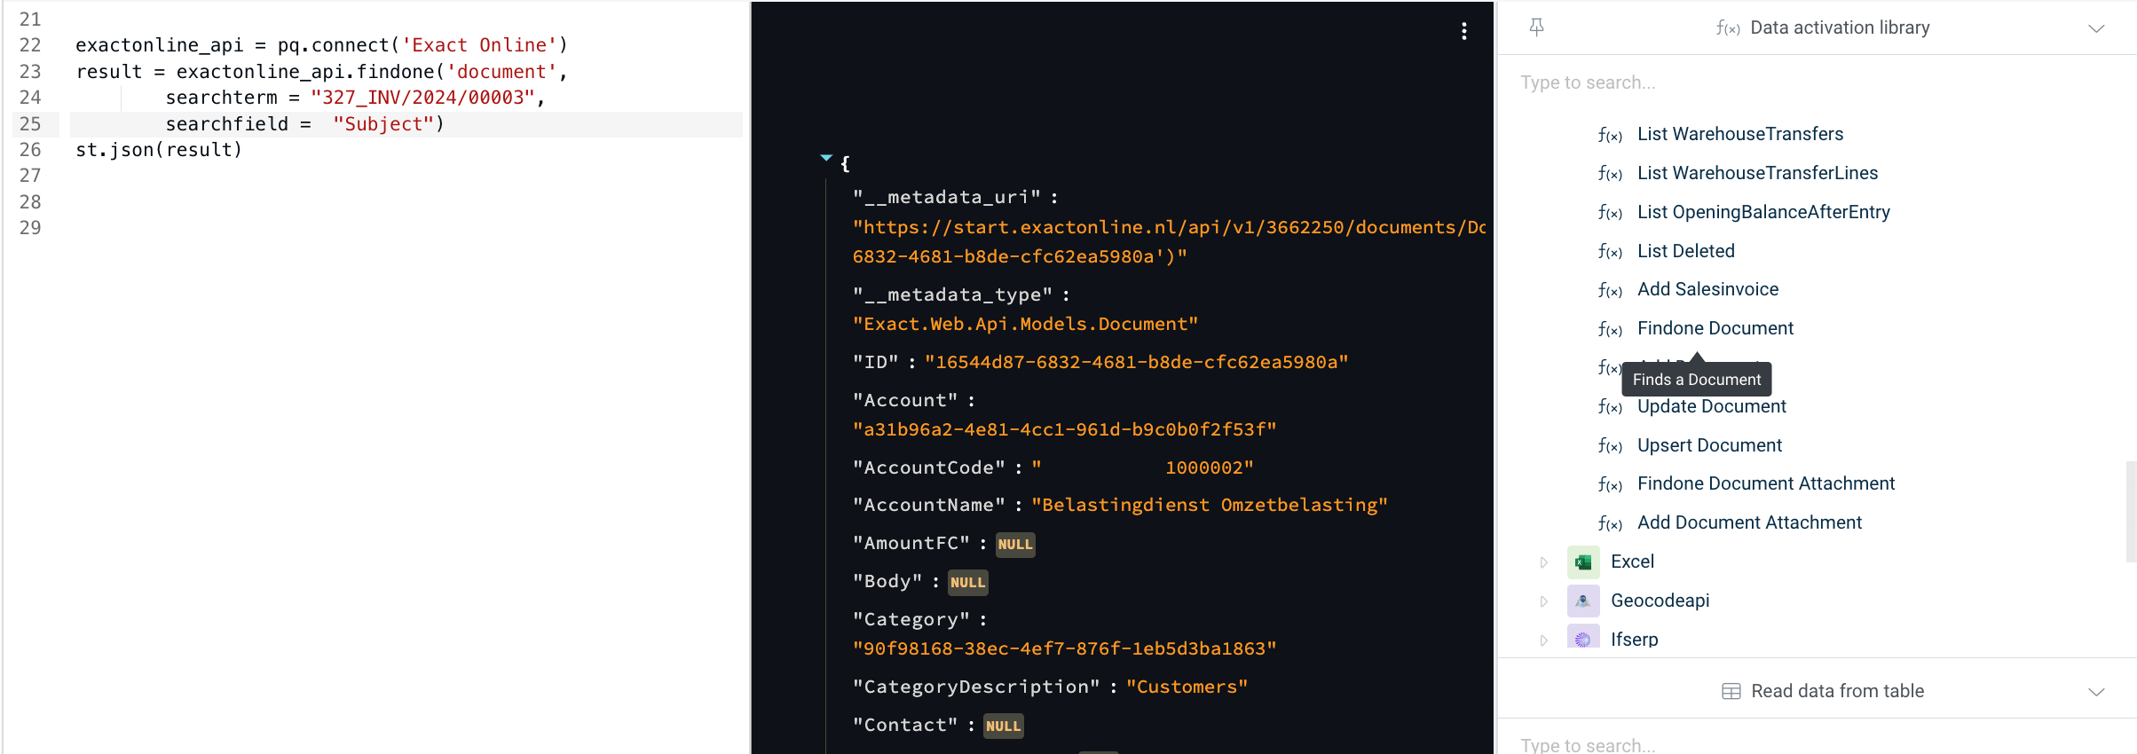The height and width of the screenshot is (754, 2137).
Task: Click the f(x) icon in Data activation library header
Action: pyautogui.click(x=1727, y=28)
